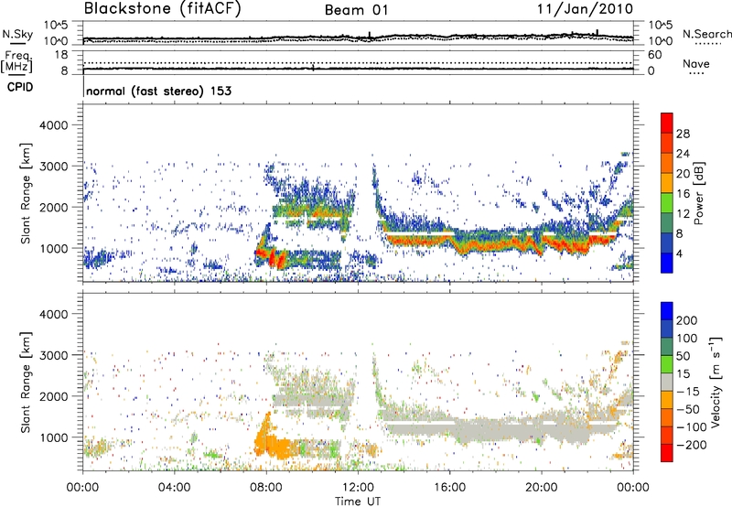The image size is (732, 507).
Task: Pick the red top segment of Power color bar
Action: coord(667,124)
